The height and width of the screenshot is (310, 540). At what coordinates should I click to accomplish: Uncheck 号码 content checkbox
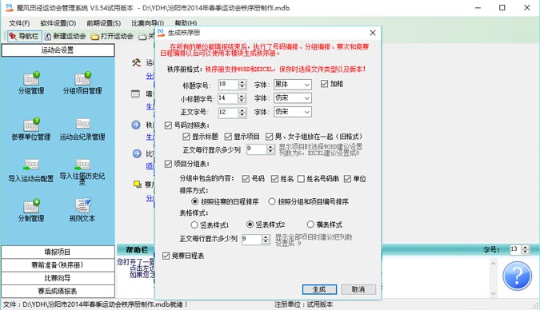pos(254,178)
